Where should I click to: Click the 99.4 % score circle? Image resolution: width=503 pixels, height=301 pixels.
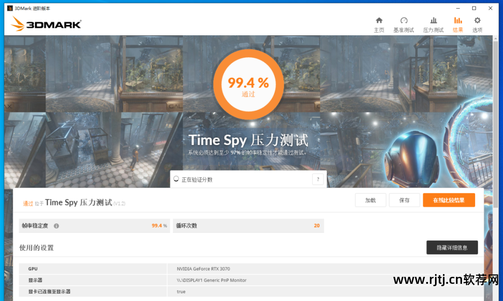(248, 85)
